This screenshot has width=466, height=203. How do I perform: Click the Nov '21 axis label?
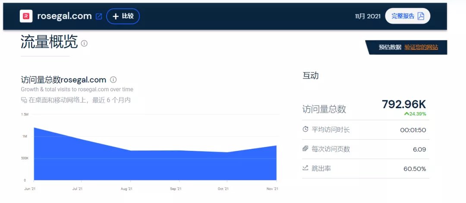pos(273,189)
